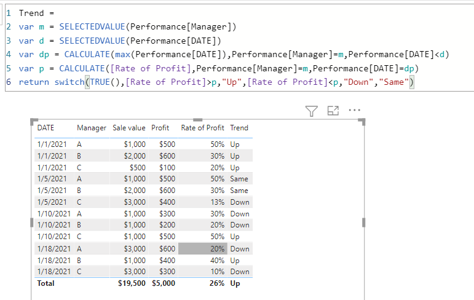Viewport: 474px width, 300px height.
Task: Click the 10% rate in 1/18/2021 C row
Action: click(x=218, y=272)
